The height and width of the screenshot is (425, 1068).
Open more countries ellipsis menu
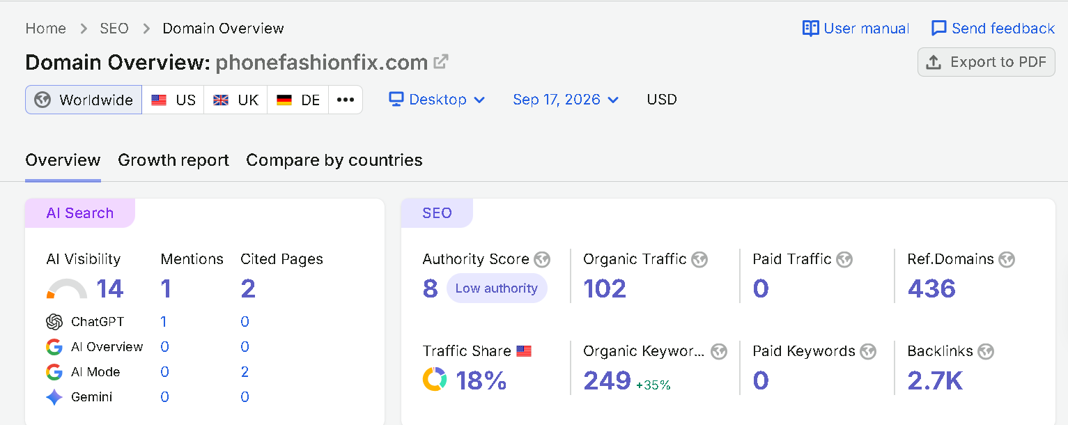pos(346,100)
